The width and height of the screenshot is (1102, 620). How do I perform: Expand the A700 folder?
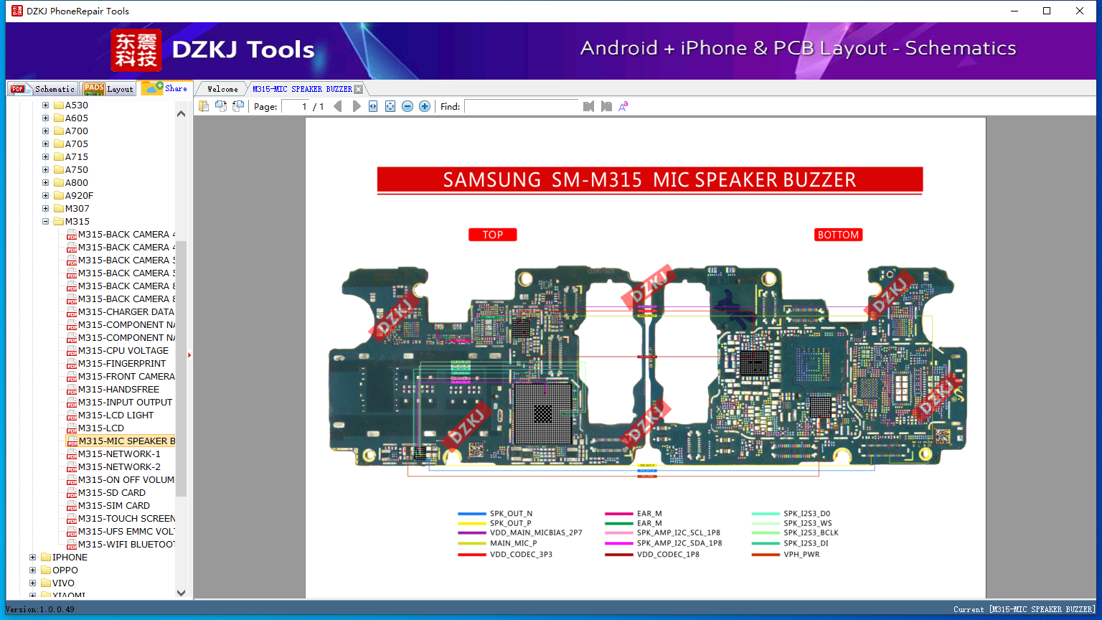click(45, 131)
